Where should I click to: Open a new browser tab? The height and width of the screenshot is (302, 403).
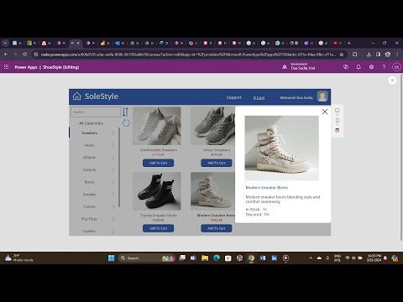point(348,43)
